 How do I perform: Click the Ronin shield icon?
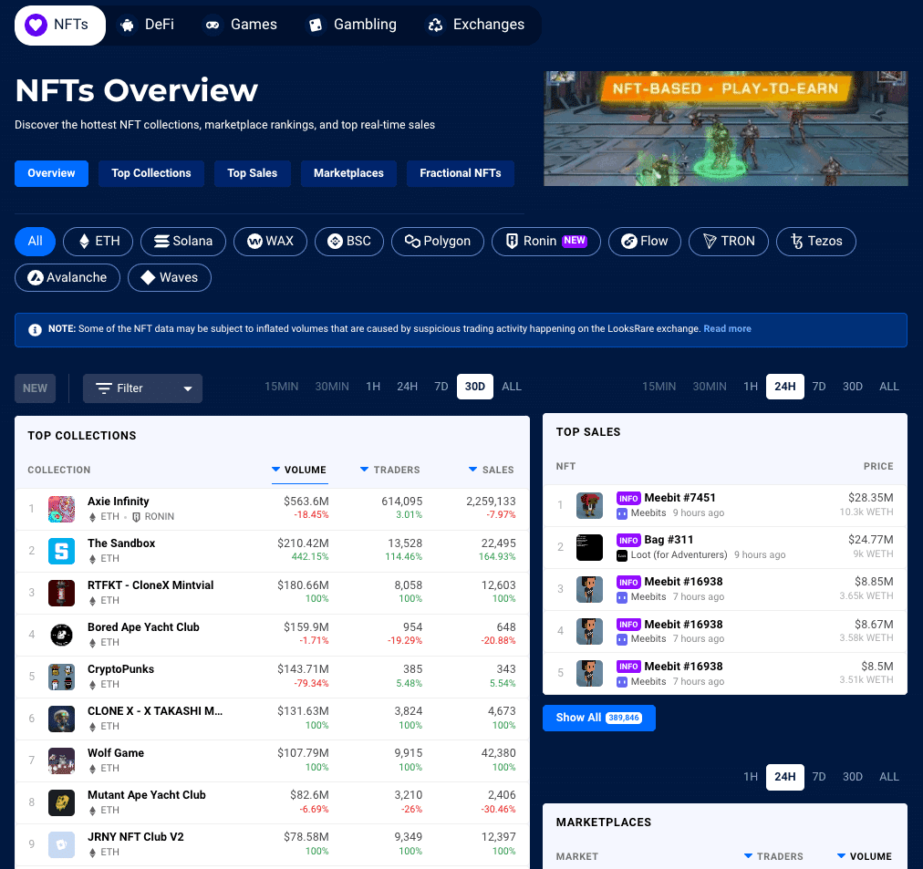pos(513,242)
